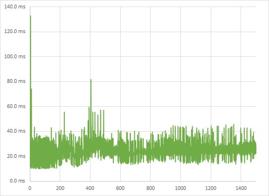The width and height of the screenshot is (269, 196).
Task: Click the 1000 x-axis label
Action: pos(180,188)
